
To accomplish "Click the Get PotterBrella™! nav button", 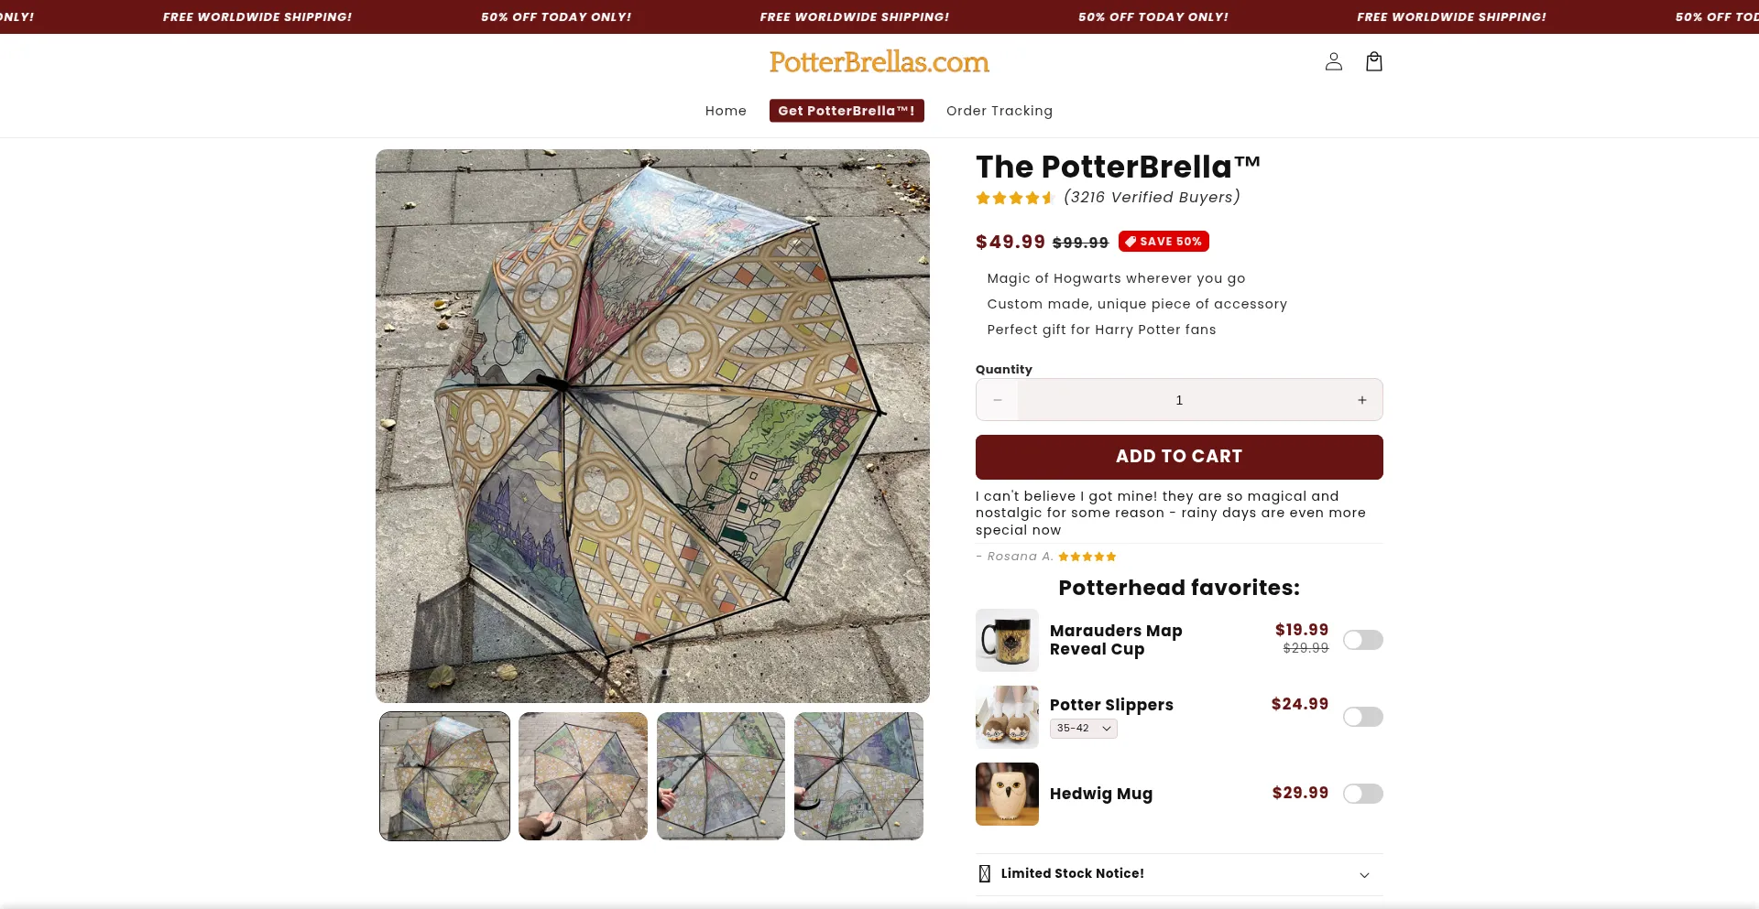I will coord(847,111).
